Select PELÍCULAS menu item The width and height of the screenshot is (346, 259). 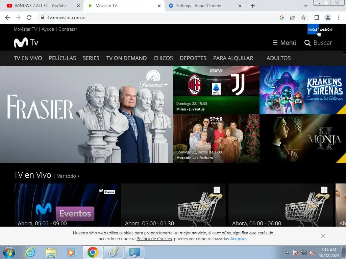click(63, 58)
